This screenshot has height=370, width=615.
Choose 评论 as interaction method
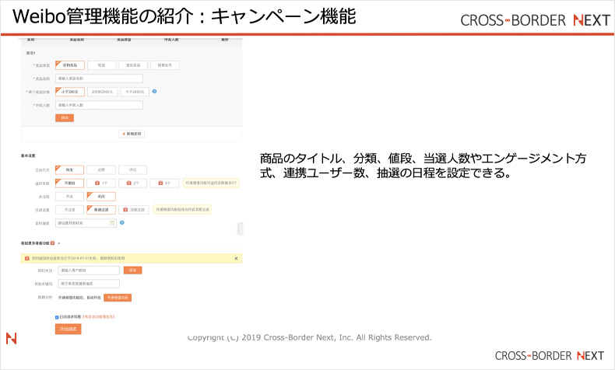tap(132, 170)
